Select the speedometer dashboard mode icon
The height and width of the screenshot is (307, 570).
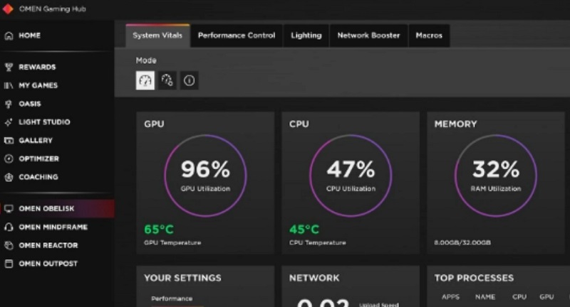pyautogui.click(x=145, y=80)
